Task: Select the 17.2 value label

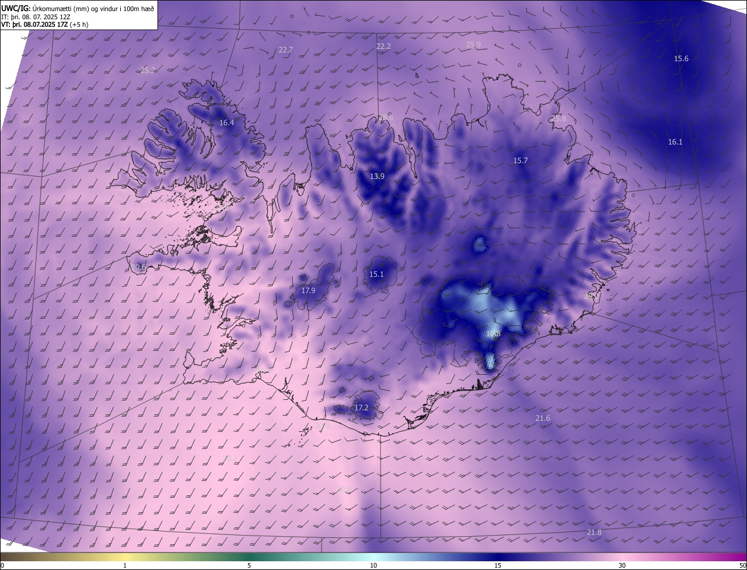Action: click(x=361, y=408)
